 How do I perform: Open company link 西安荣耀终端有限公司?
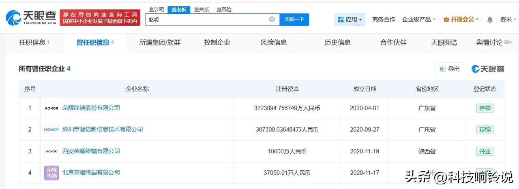[91, 151]
